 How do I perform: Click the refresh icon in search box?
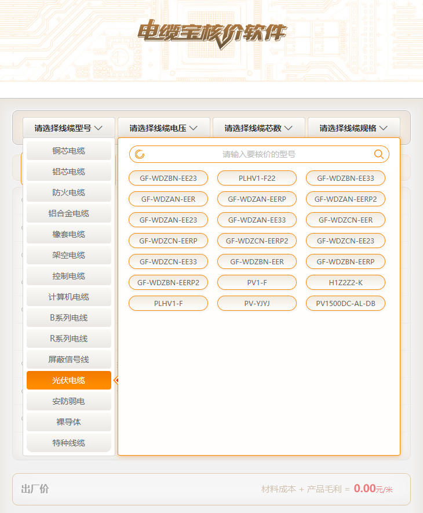click(x=140, y=154)
